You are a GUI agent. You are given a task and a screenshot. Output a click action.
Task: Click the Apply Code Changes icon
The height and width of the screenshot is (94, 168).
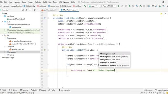(126, 6)
